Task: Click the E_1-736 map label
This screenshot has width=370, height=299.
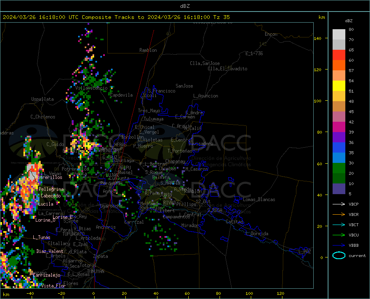Action: click(x=254, y=53)
